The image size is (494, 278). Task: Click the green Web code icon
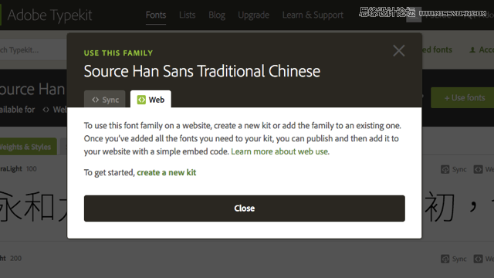141,100
